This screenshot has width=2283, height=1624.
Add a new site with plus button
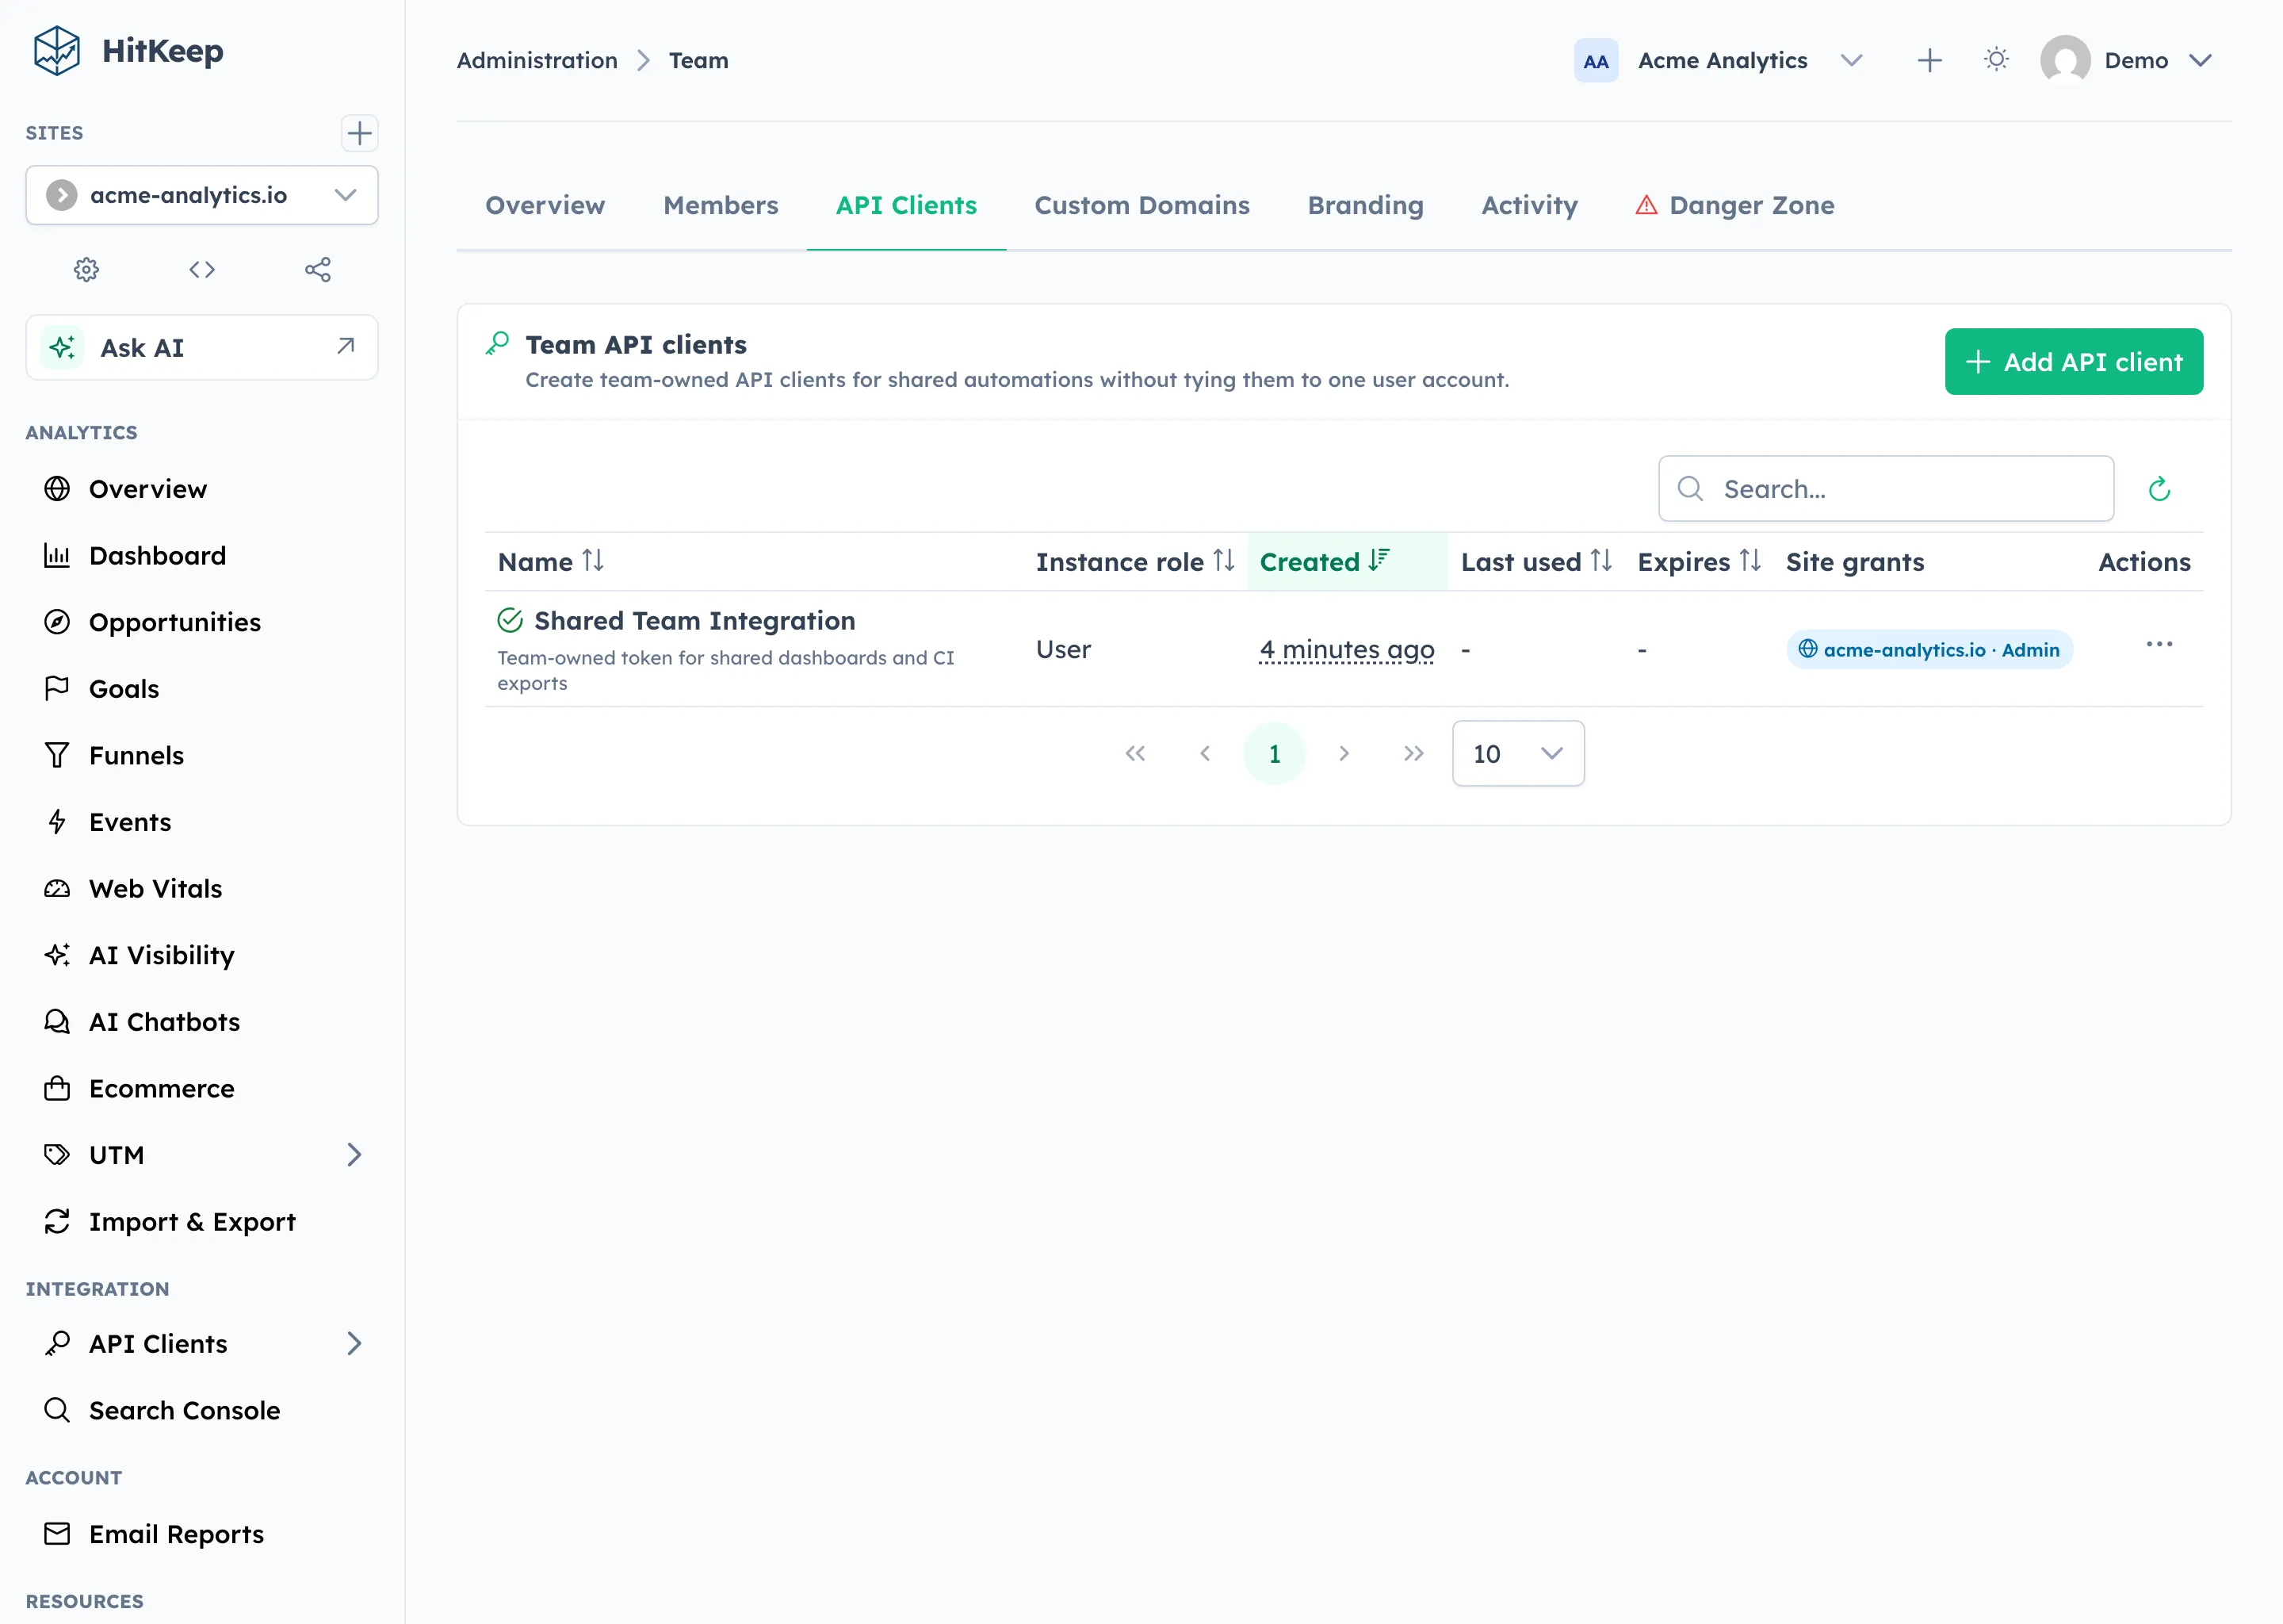point(359,133)
